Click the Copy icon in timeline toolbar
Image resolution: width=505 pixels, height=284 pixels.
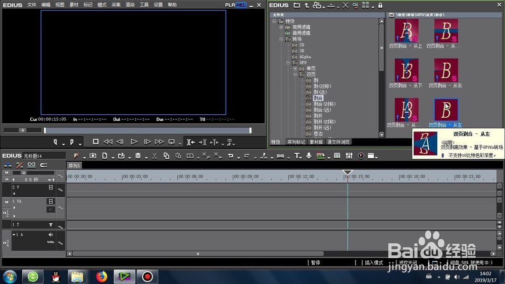(166, 156)
